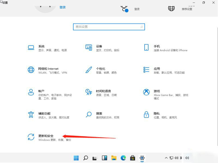Open taskbar search magnifier
Viewport: 218px width, 163px height.
point(86,158)
